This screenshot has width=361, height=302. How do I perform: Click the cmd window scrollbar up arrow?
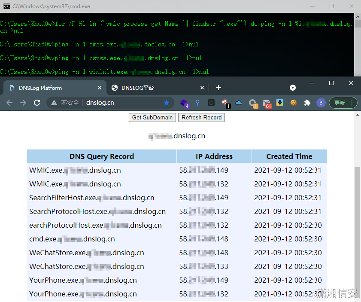(x=358, y=17)
